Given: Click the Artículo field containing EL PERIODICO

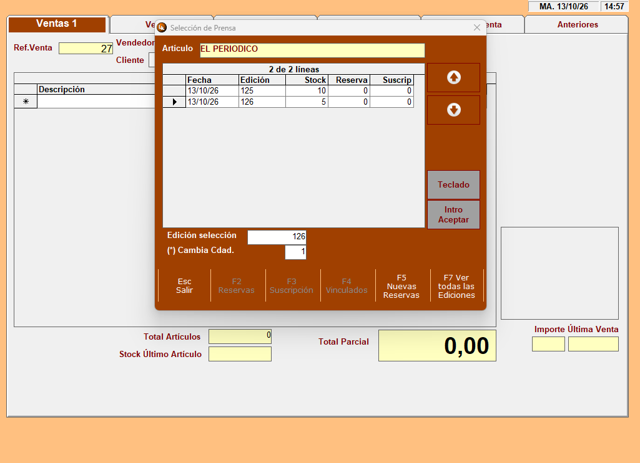Looking at the screenshot, I should tap(312, 50).
